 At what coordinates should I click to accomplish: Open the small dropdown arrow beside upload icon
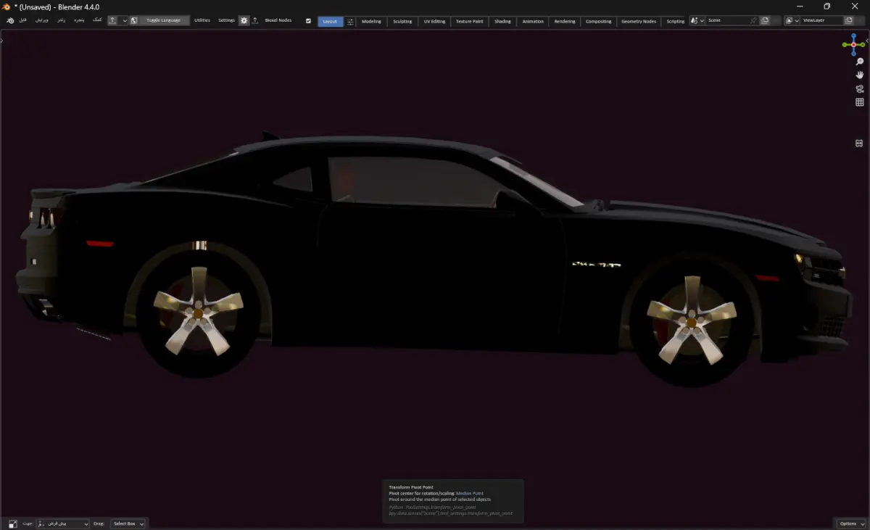coord(125,20)
